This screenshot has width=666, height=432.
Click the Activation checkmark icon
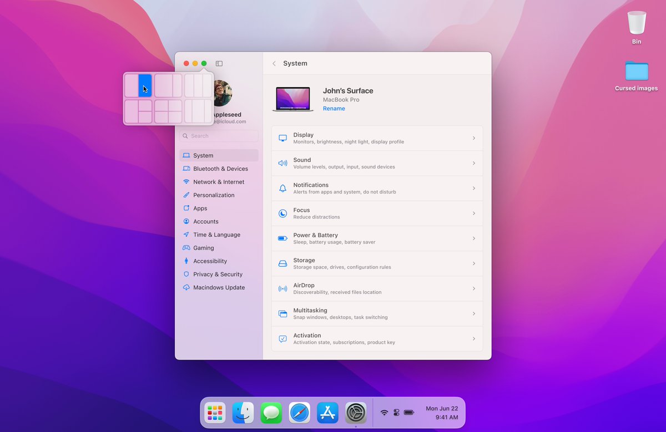pyautogui.click(x=282, y=339)
